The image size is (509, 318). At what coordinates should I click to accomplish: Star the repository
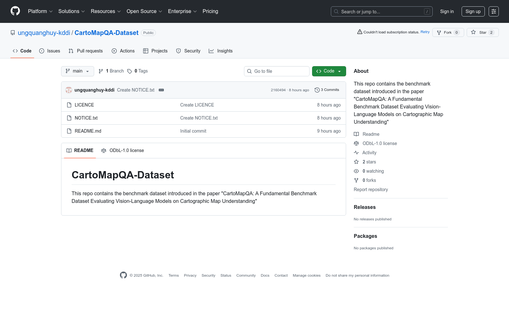[483, 32]
